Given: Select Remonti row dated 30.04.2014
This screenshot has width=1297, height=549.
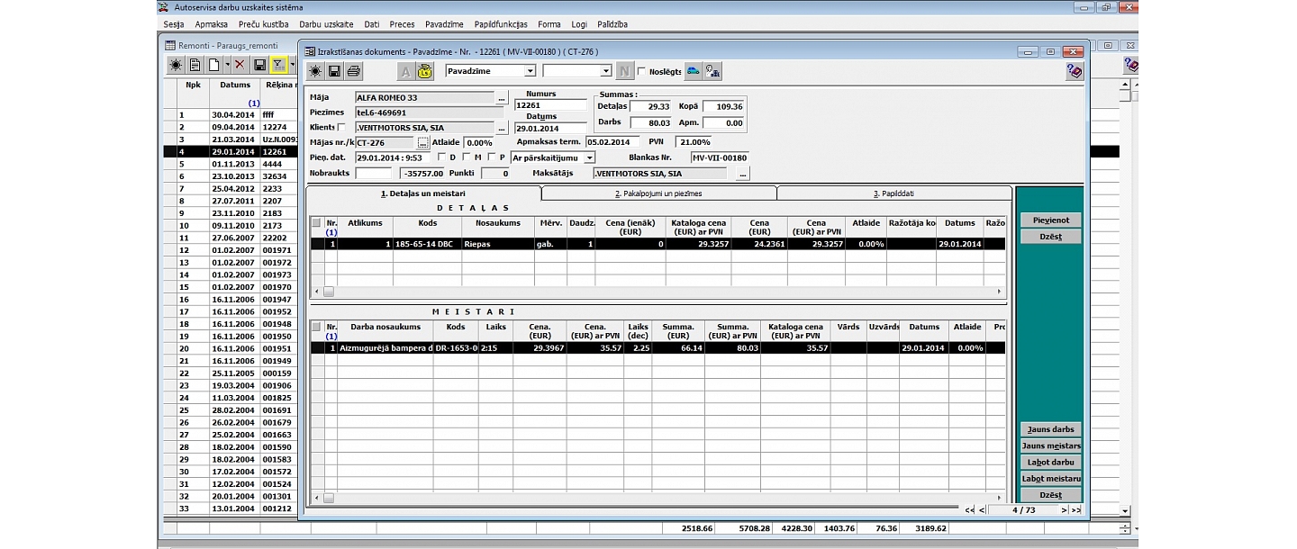Looking at the screenshot, I should [x=231, y=115].
